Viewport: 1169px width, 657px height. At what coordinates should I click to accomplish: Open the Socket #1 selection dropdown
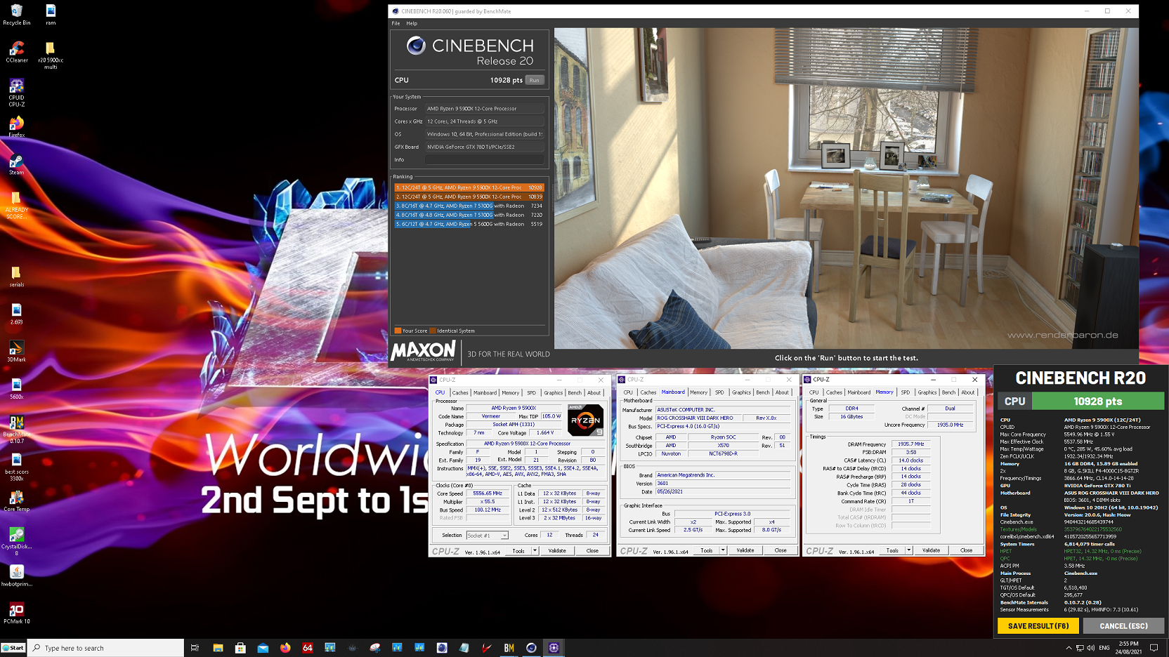tap(488, 536)
